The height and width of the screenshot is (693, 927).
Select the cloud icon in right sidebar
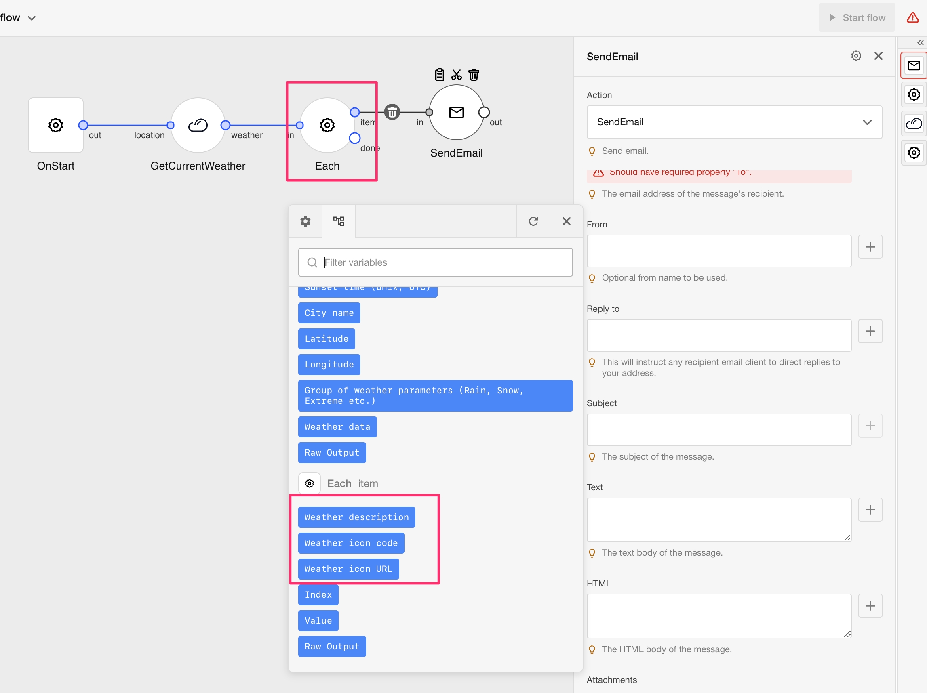point(914,124)
